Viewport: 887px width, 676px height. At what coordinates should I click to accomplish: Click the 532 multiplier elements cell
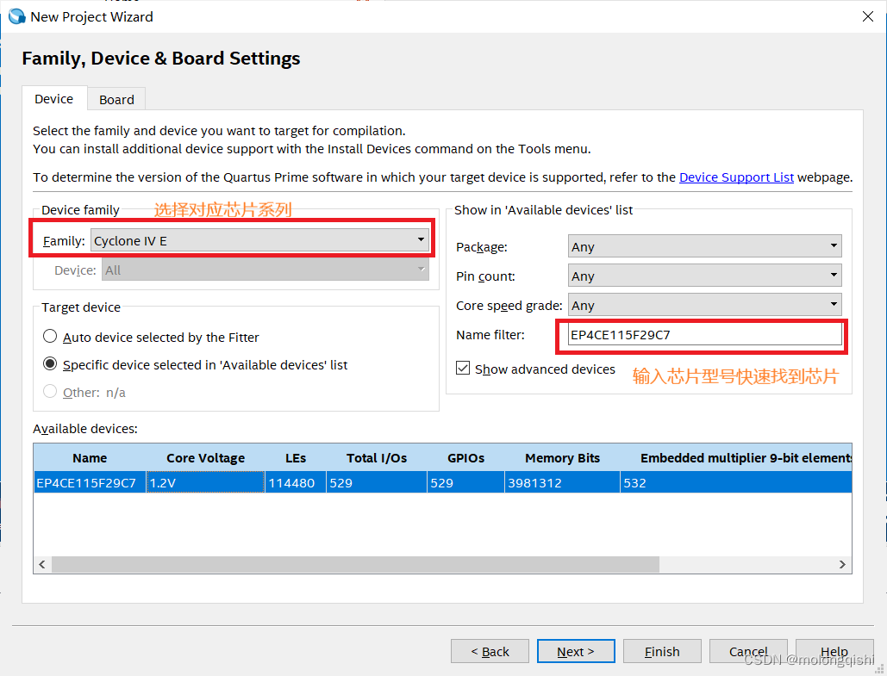coord(736,482)
